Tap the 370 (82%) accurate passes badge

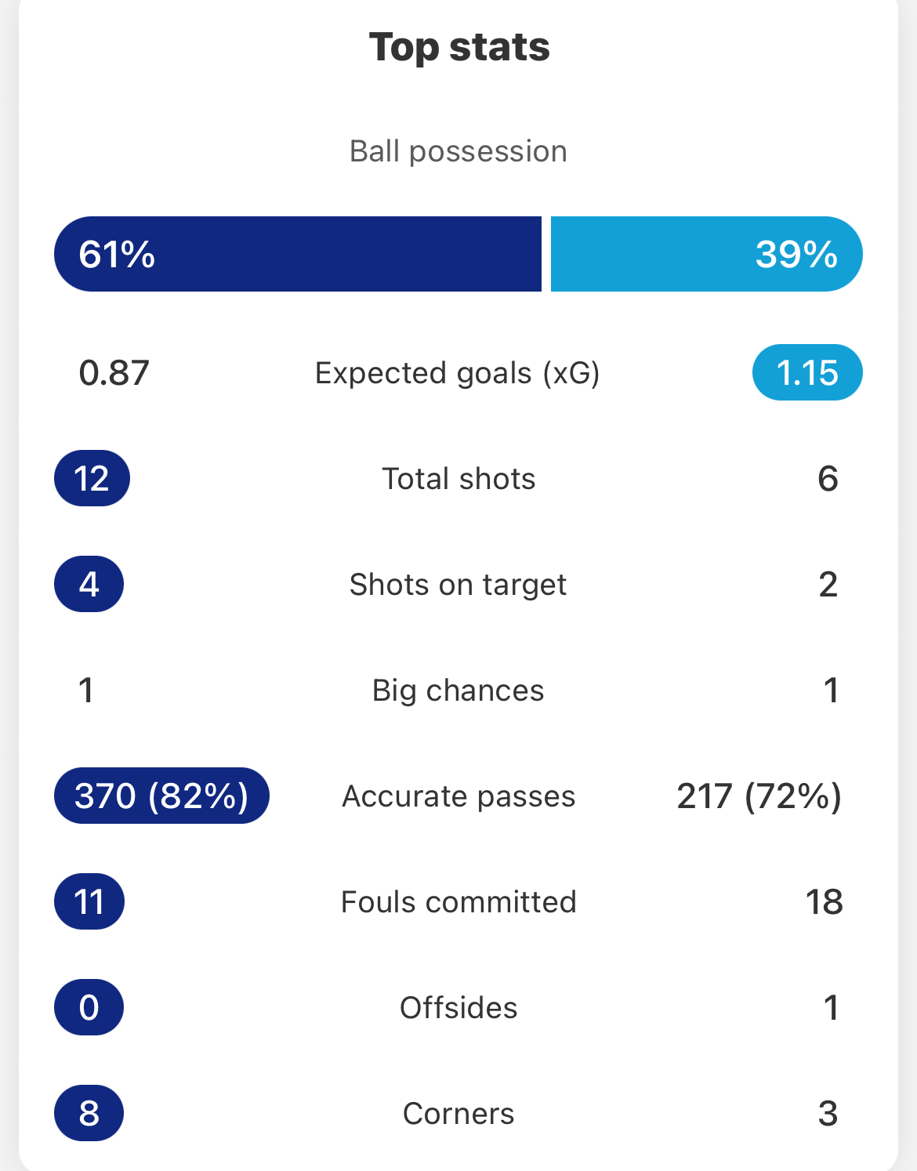pos(161,796)
